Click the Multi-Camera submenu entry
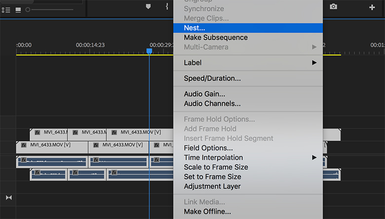This screenshot has width=385, height=219. [x=248, y=47]
